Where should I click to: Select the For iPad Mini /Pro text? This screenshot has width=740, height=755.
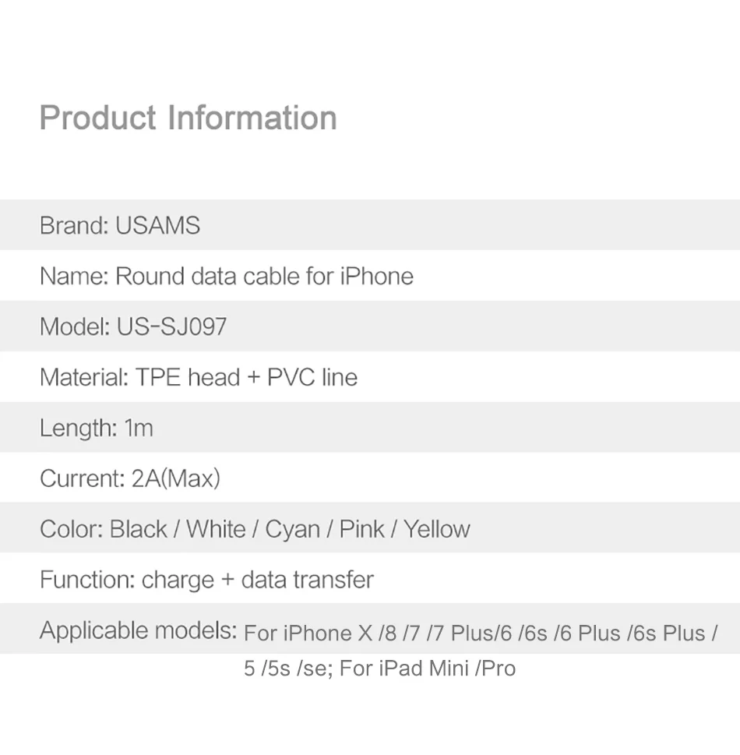pyautogui.click(x=428, y=669)
